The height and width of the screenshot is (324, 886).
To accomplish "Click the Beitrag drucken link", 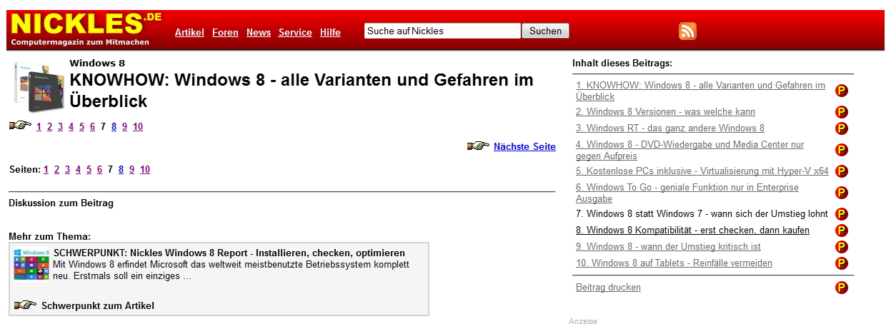I will click(608, 287).
